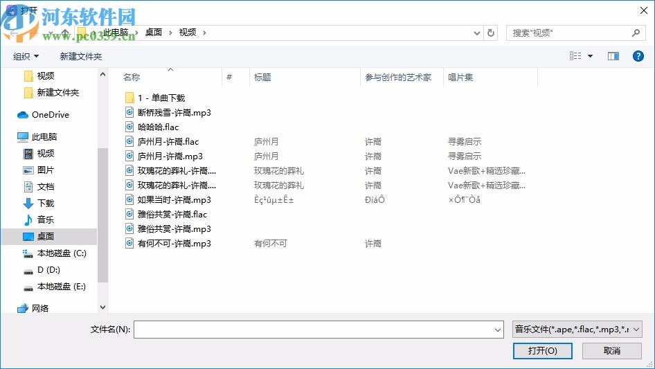Select 桌面 in the sidebar
The height and width of the screenshot is (369, 655).
tap(49, 237)
